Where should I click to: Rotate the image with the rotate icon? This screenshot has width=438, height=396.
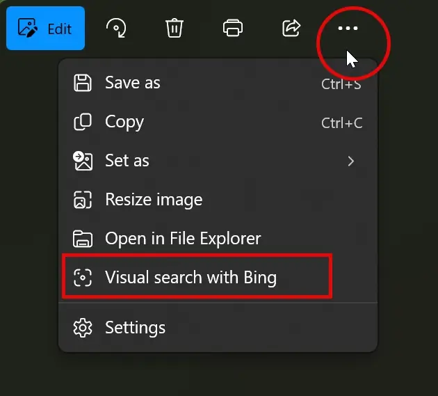point(116,28)
